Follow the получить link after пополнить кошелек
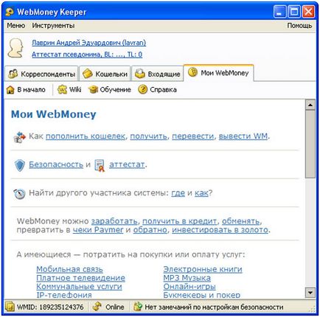The height and width of the screenshot is (317, 320). (148, 136)
